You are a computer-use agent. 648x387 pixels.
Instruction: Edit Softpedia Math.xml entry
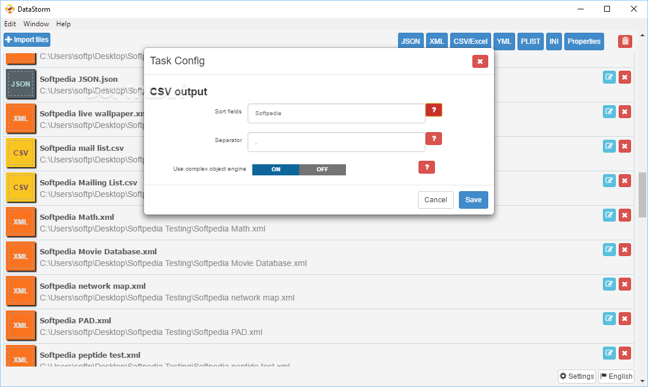(609, 215)
